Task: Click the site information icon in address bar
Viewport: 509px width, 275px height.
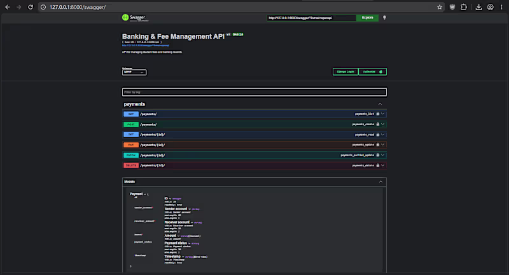Action: coord(43,7)
